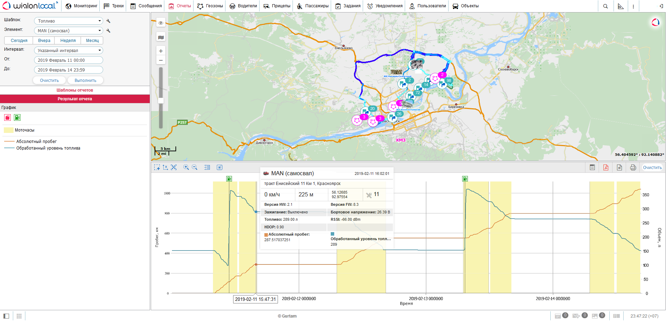Open the Мониторинг tab
Image resolution: width=666 pixels, height=321 pixels.
pos(82,6)
